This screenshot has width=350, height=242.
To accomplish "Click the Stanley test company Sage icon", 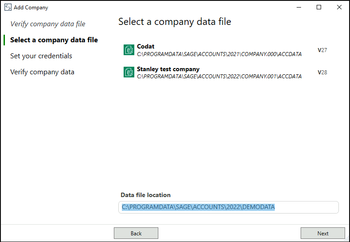I will (129, 73).
